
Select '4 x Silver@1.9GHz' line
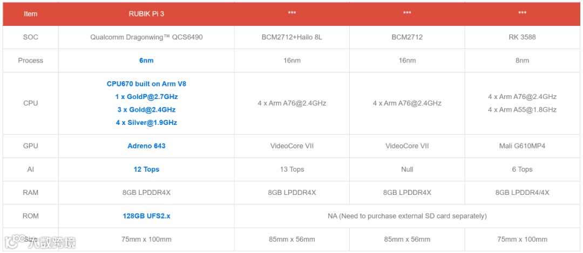[146, 122]
